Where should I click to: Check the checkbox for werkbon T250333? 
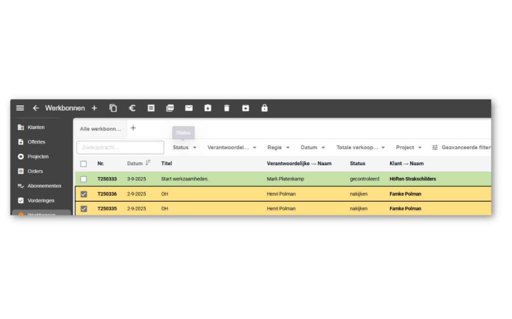tap(83, 179)
